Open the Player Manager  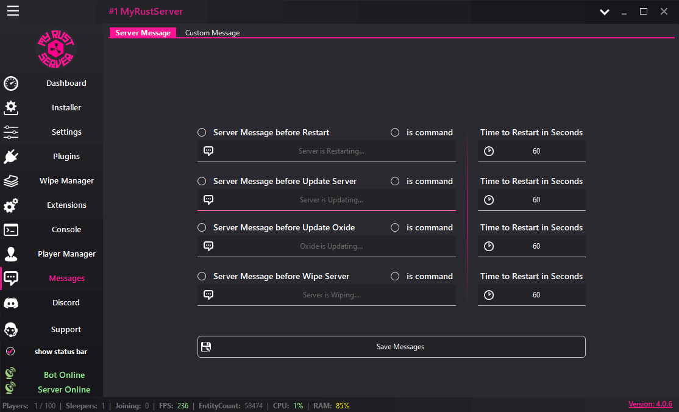click(66, 254)
